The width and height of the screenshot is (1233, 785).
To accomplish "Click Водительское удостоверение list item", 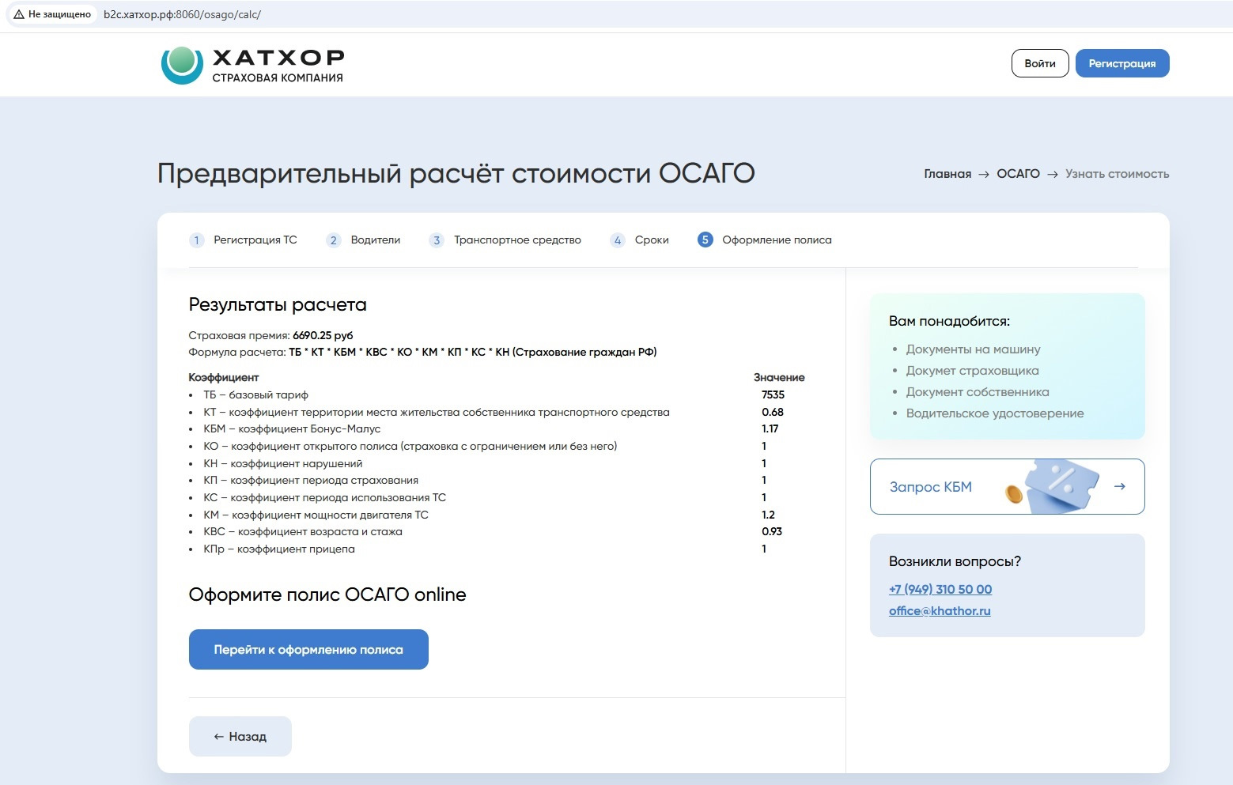I will [x=995, y=413].
